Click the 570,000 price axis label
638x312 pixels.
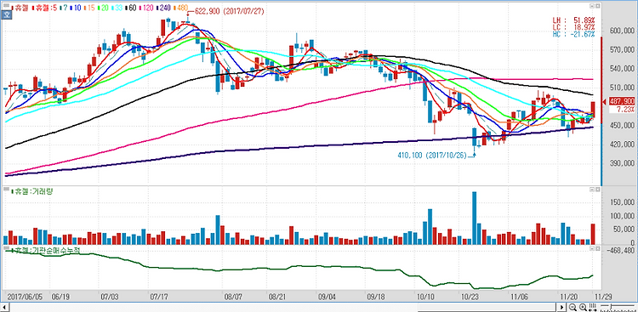click(623, 50)
